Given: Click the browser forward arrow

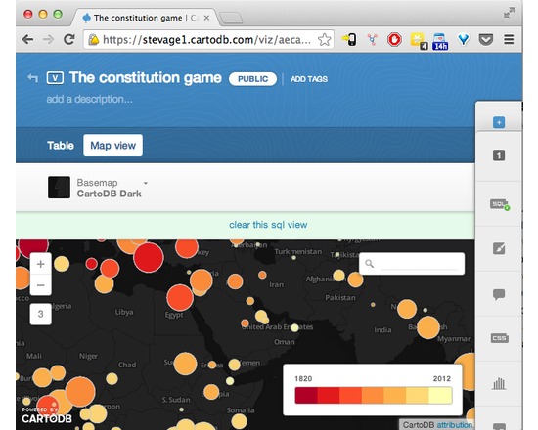Looking at the screenshot, I should click(48, 40).
